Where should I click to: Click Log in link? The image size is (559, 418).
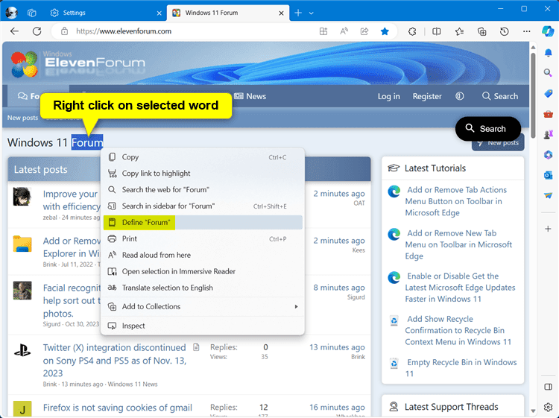[388, 96]
